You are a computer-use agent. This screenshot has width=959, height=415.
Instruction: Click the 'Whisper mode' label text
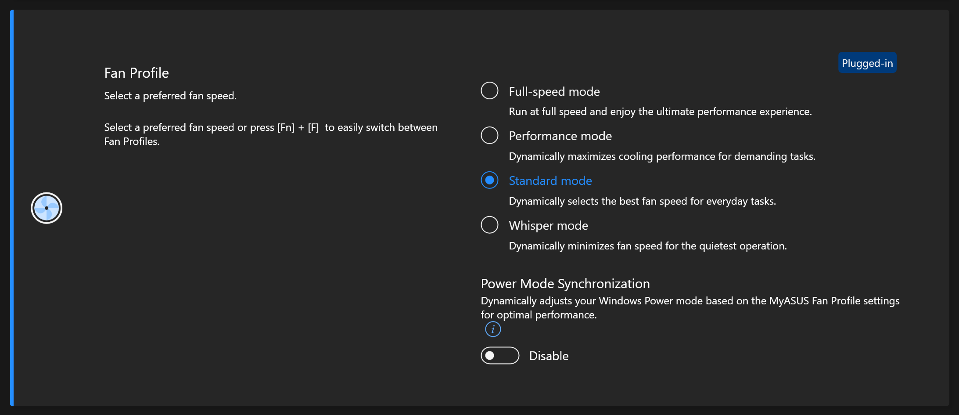coord(548,226)
